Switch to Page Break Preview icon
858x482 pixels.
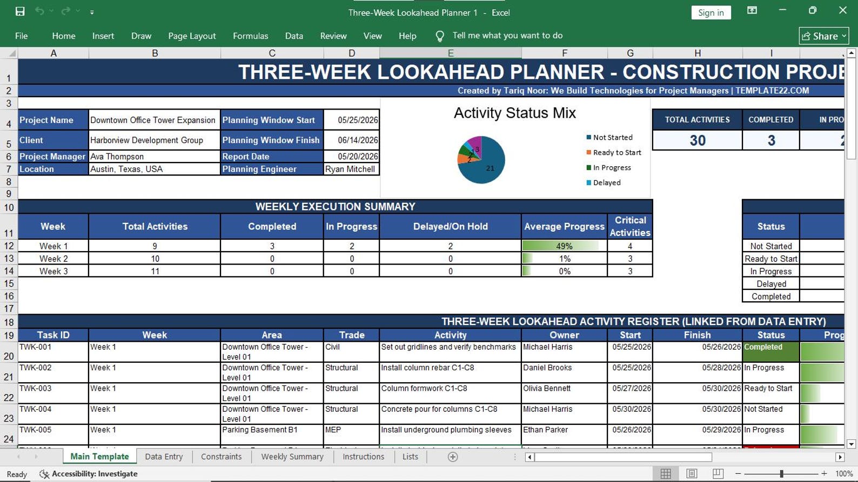718,474
